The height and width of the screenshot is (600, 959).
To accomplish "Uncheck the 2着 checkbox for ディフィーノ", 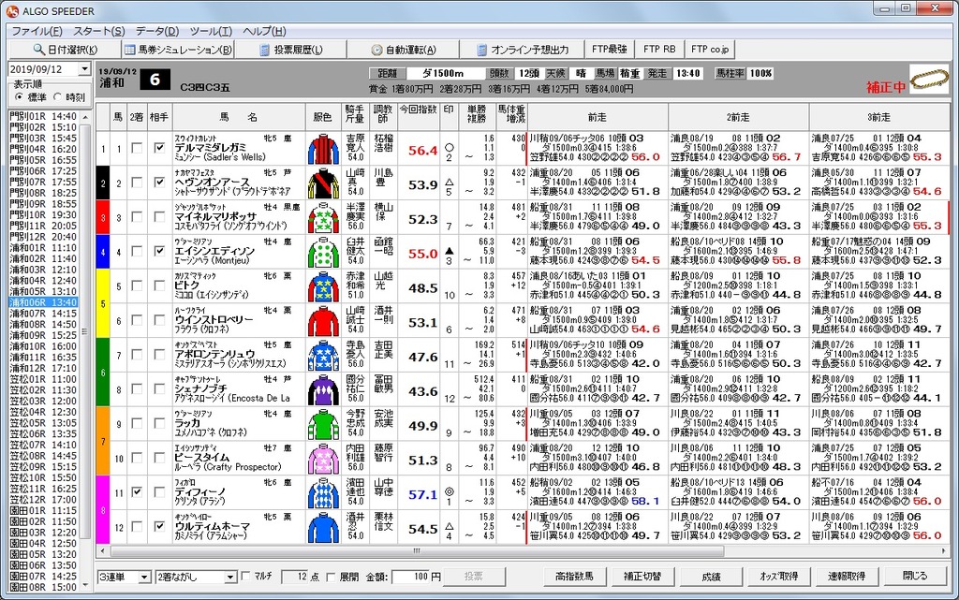I will coord(137,491).
